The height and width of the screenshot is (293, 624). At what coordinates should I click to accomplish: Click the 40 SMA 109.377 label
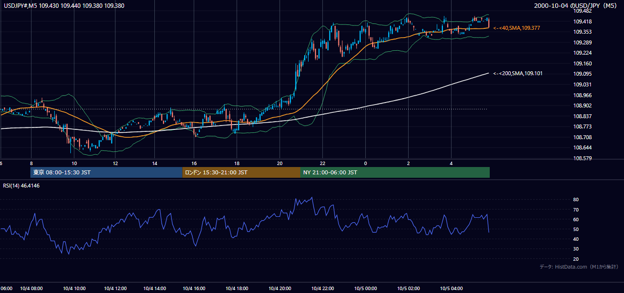point(517,28)
